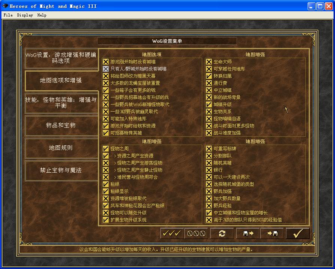Enable 可以一天建设两次 option
The image size is (335, 269).
209,177
